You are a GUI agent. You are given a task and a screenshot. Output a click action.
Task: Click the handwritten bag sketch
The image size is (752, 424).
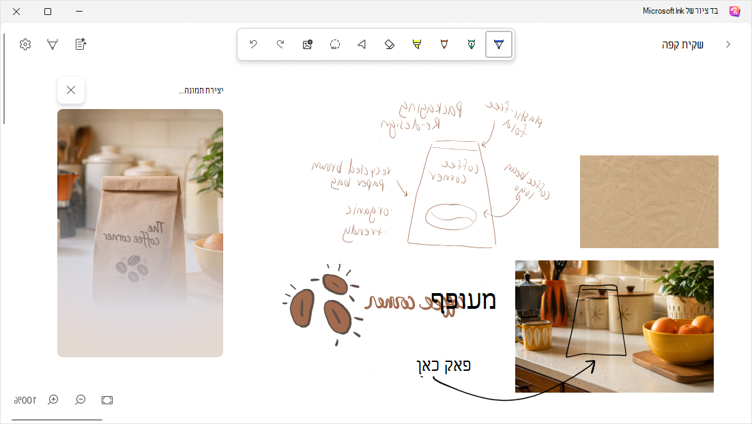click(x=451, y=194)
